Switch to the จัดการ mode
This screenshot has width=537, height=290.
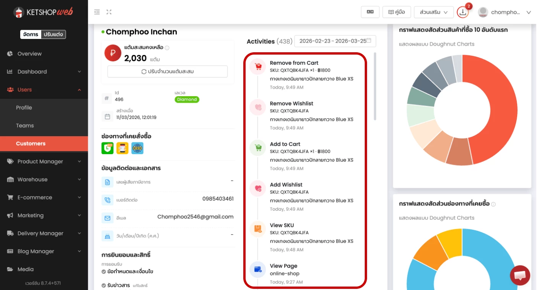[x=31, y=34]
